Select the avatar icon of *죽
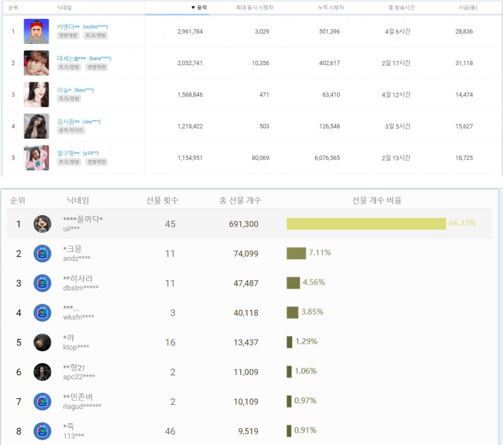This screenshot has height=445, width=503. tap(43, 431)
